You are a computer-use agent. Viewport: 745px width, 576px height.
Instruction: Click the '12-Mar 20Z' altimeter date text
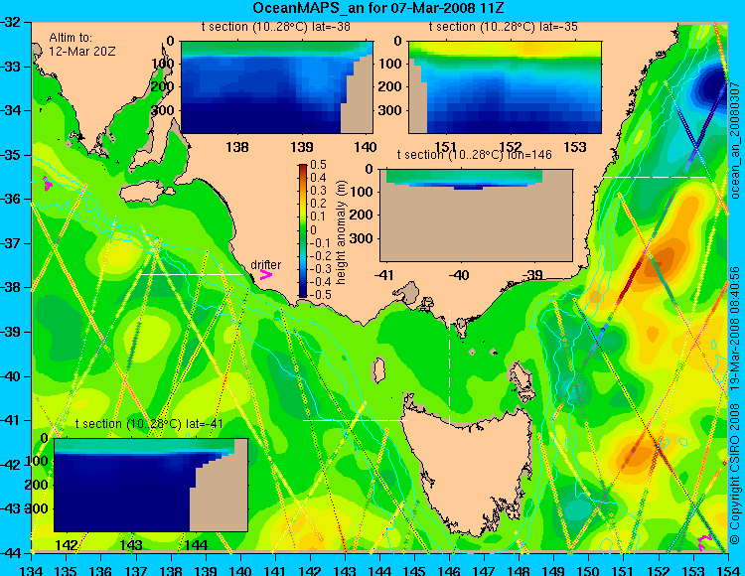tap(82, 52)
